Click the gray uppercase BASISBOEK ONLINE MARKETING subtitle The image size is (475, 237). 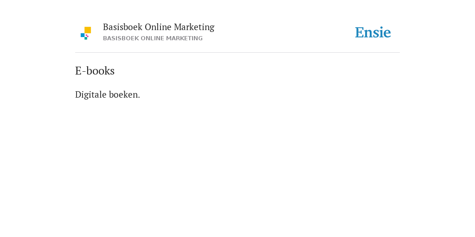[x=153, y=38]
